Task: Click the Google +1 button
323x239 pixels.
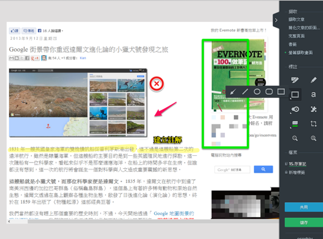Action: coord(35,58)
